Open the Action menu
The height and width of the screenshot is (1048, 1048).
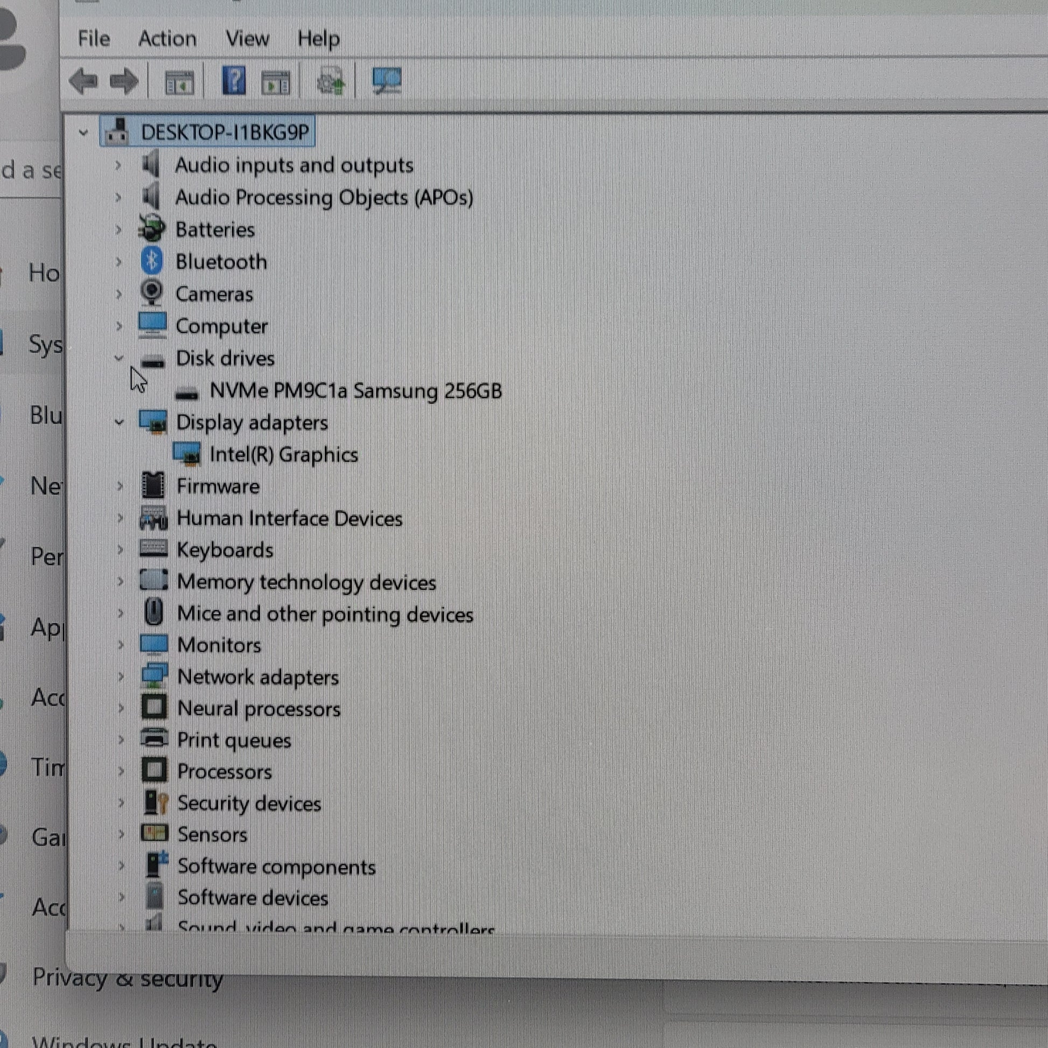(x=167, y=39)
